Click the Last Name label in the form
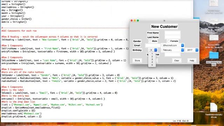The width and height of the screenshot is (224, 126). [153, 37]
